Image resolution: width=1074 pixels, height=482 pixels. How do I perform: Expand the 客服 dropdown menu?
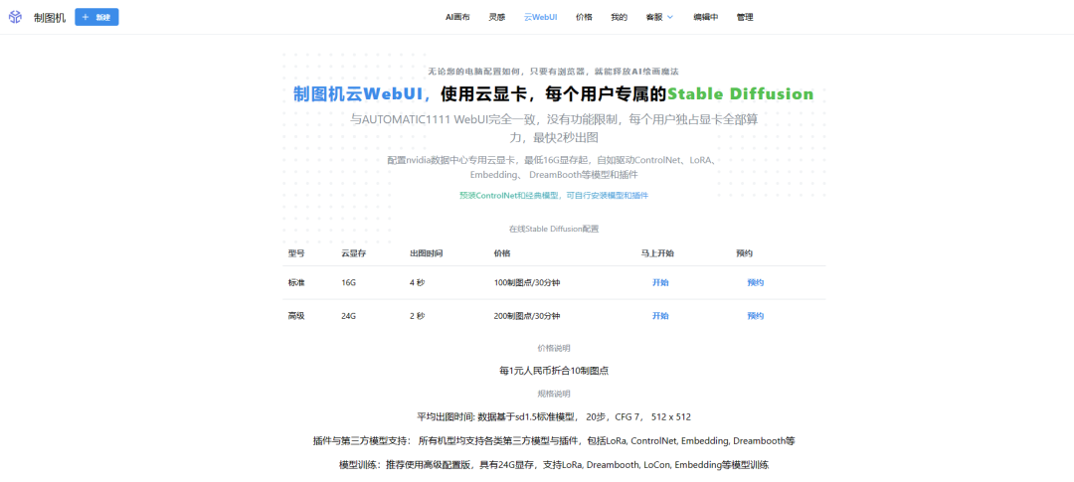click(x=659, y=17)
